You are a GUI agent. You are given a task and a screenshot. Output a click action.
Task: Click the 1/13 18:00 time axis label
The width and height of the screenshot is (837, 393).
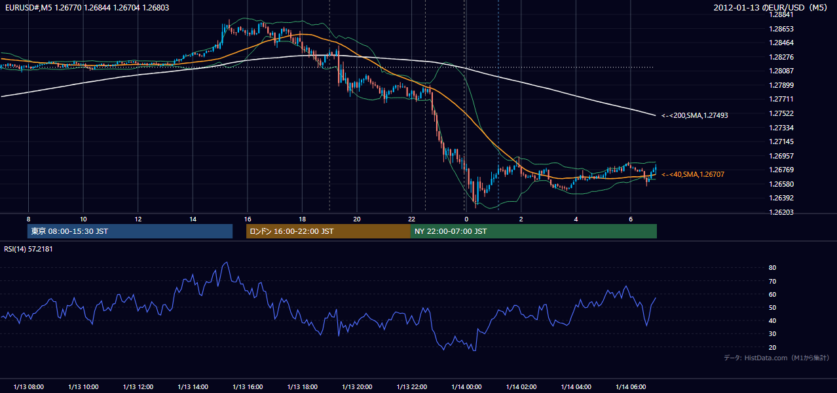tap(302, 387)
